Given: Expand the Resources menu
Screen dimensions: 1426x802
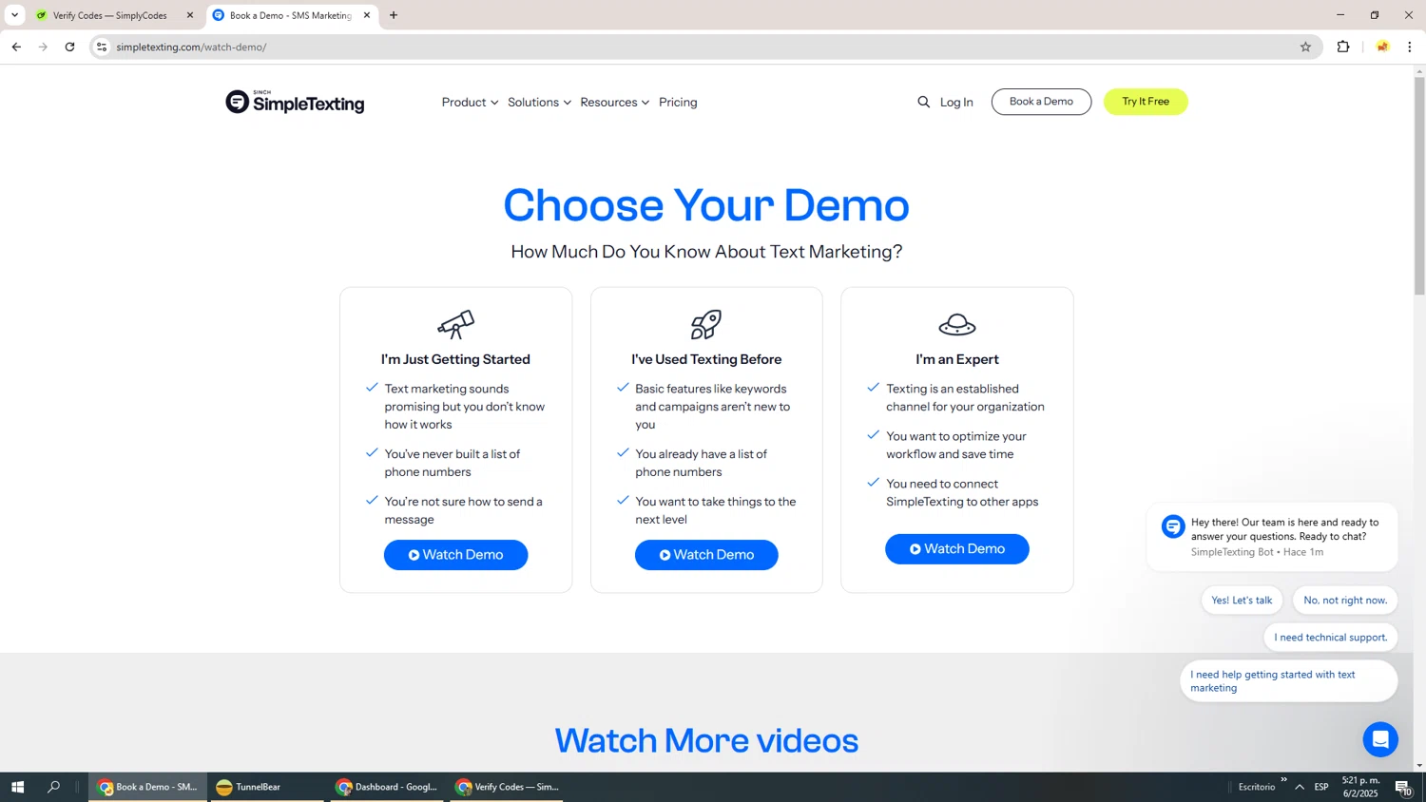Looking at the screenshot, I should pos(614,102).
